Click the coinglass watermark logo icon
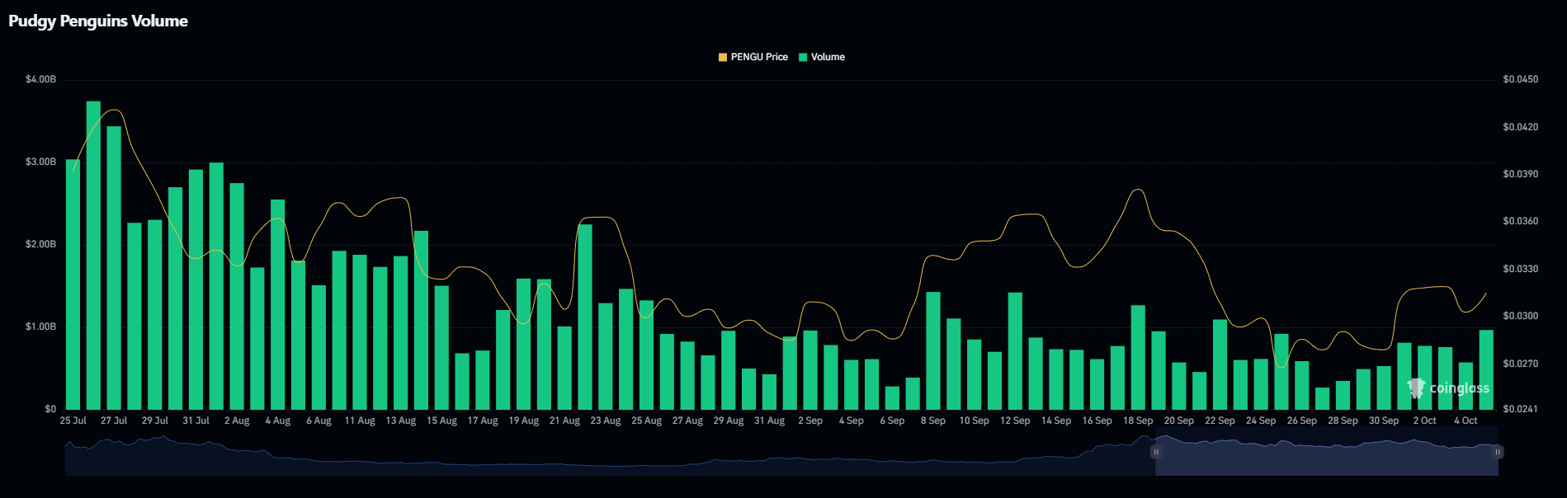Image resolution: width=1567 pixels, height=498 pixels. click(x=1416, y=388)
